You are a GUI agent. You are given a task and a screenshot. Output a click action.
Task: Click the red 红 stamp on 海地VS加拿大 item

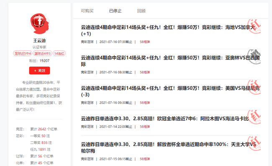pyautogui.click(x=254, y=26)
